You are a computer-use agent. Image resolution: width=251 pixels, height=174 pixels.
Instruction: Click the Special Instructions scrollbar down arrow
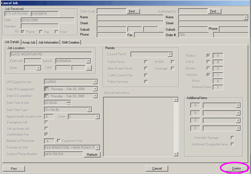176,154
